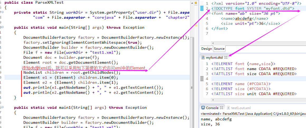Click line number 7 in the XML editor
This screenshot has height=128, width=306.
point(207,33)
